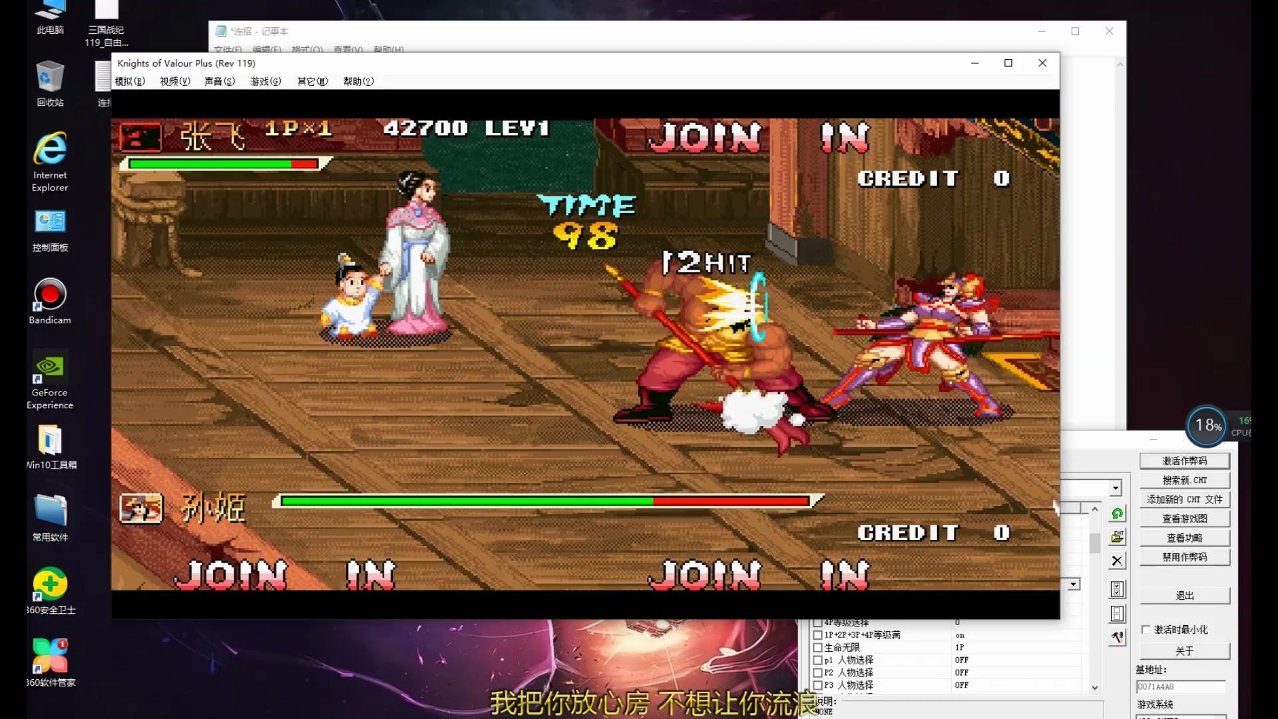Maximize the Notepad 记事本 window
The width and height of the screenshot is (1278, 719).
tap(1075, 31)
